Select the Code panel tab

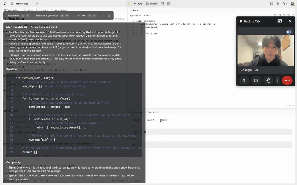[x=134, y=10]
